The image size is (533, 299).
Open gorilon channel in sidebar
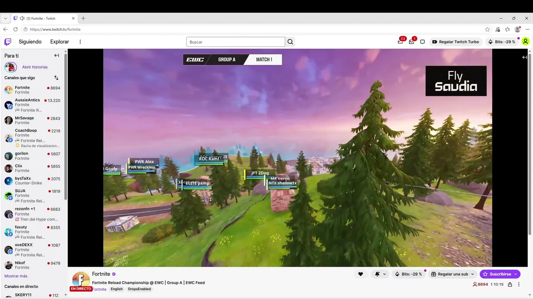pyautogui.click(x=32, y=156)
